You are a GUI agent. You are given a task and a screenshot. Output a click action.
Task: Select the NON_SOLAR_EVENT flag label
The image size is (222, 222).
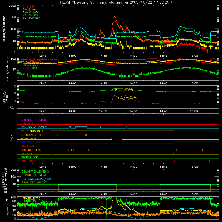point(34,127)
